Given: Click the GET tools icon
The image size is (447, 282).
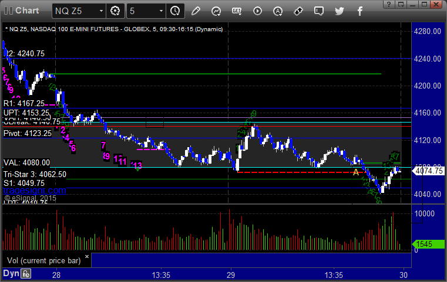Looking at the screenshot, I should (x=237, y=11).
